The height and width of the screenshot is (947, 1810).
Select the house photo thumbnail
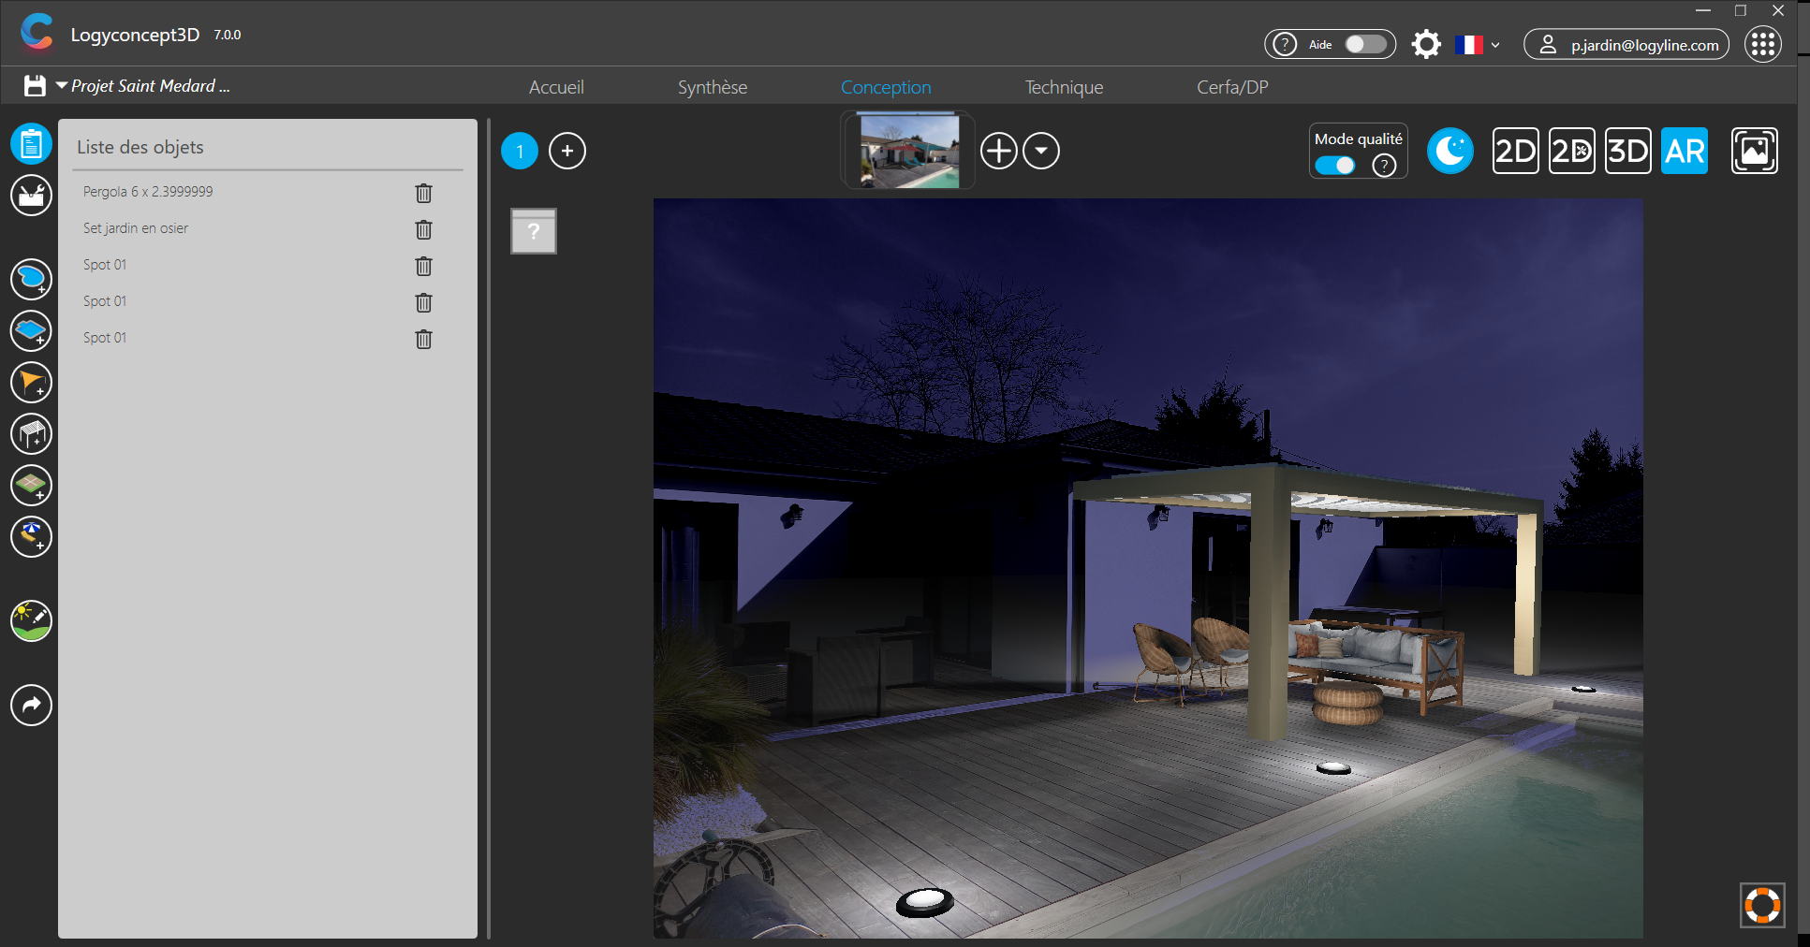click(x=909, y=152)
